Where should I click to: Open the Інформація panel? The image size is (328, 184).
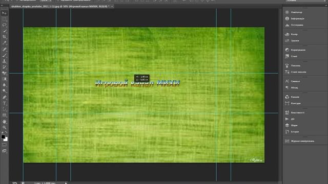pos(295,18)
